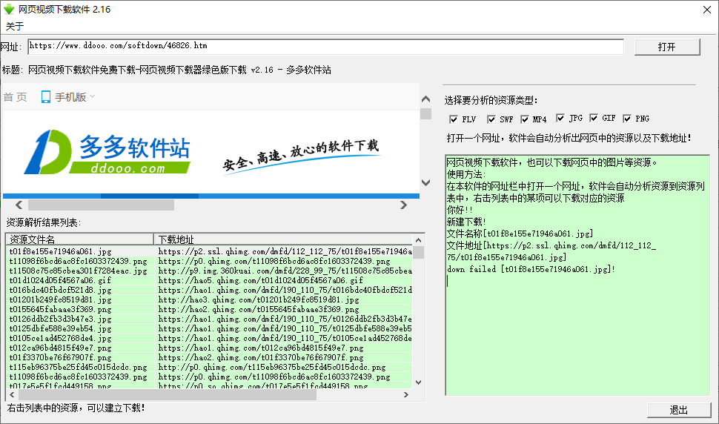Click web preview scroll right arrow
The width and height of the screenshot is (719, 424).
point(403,205)
